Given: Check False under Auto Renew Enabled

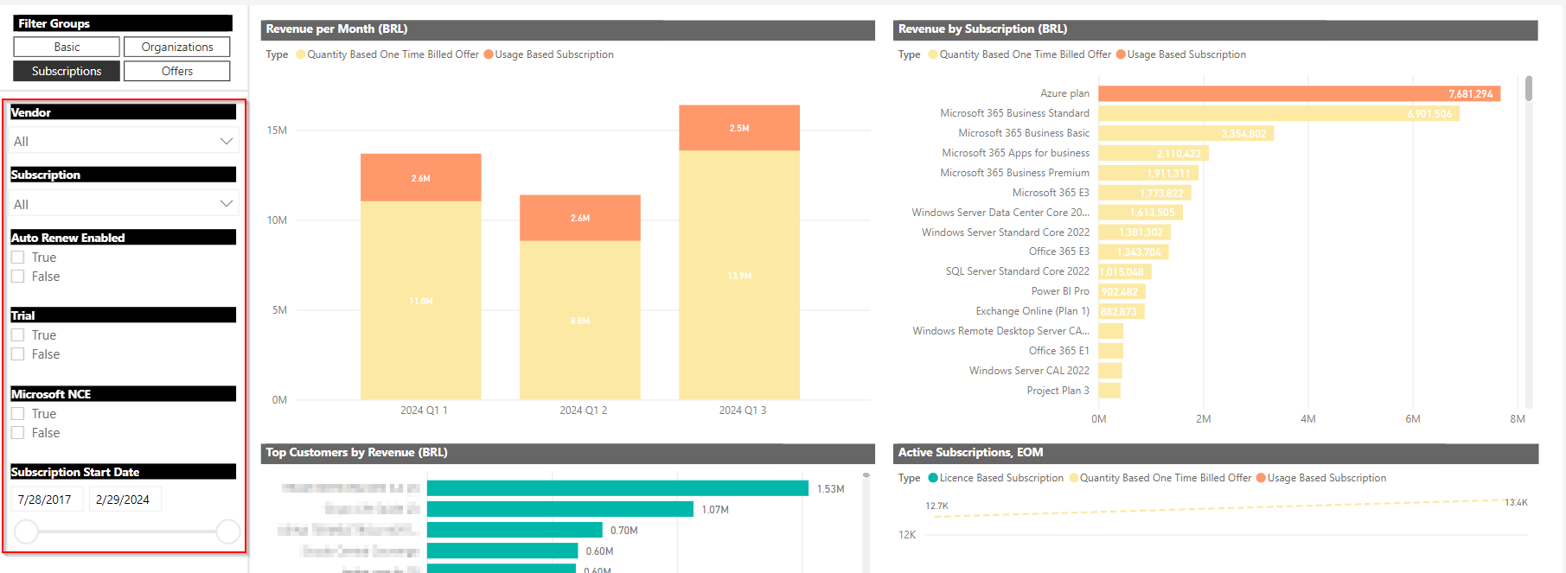Looking at the screenshot, I should 17,277.
